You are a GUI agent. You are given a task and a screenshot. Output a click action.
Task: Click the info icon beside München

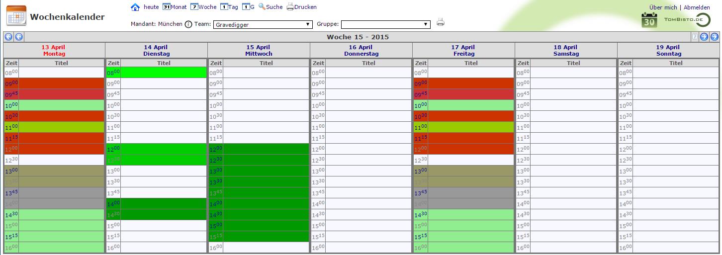[x=188, y=24]
